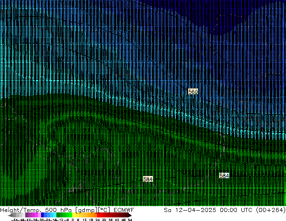Click the dark purple legend segment at -42
286x221 pixels.
27,215
